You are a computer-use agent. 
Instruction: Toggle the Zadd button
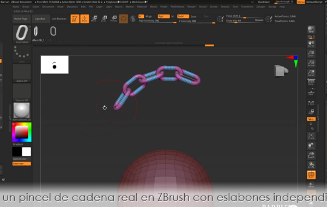click(x=183, y=16)
